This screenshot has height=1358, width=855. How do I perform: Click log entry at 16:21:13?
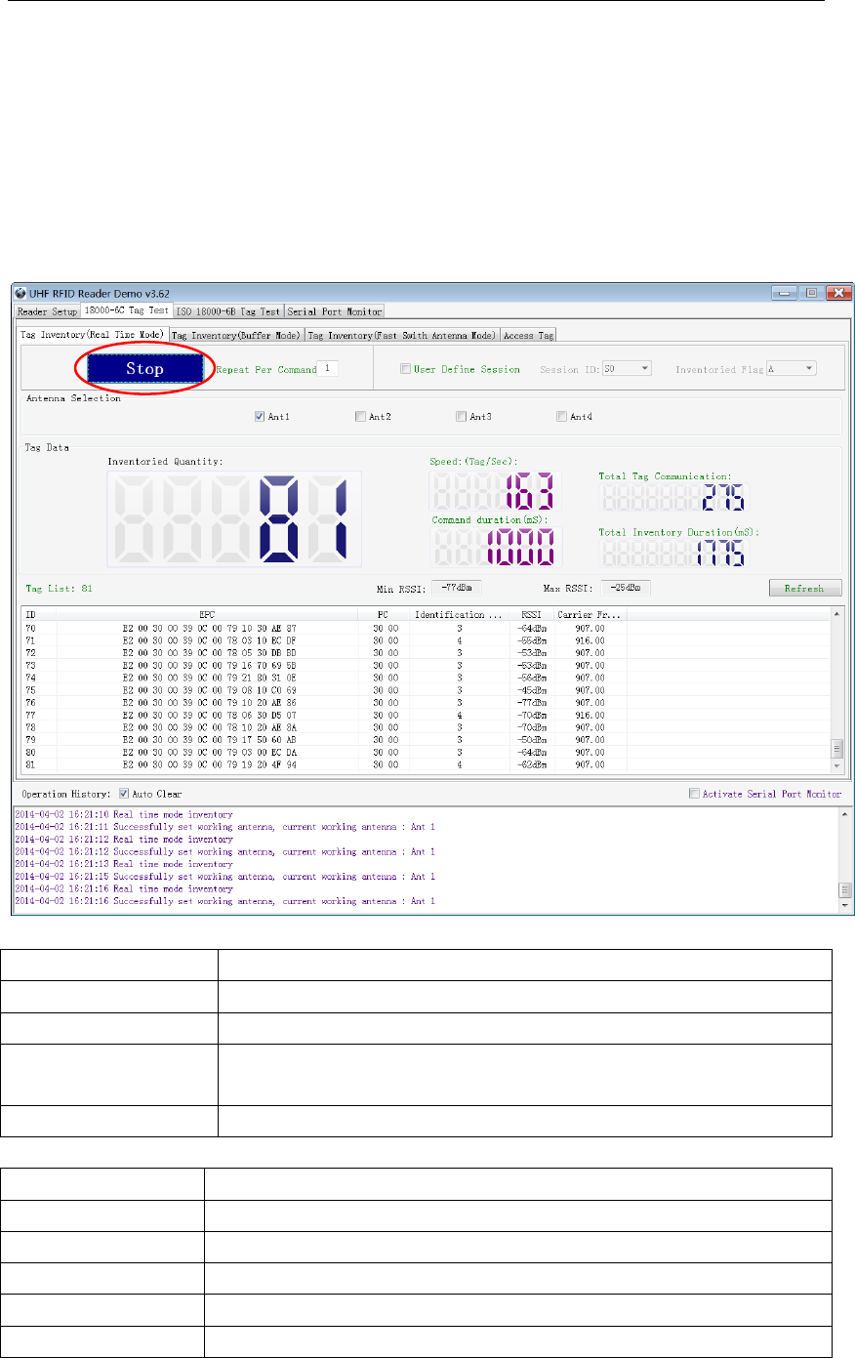(124, 864)
